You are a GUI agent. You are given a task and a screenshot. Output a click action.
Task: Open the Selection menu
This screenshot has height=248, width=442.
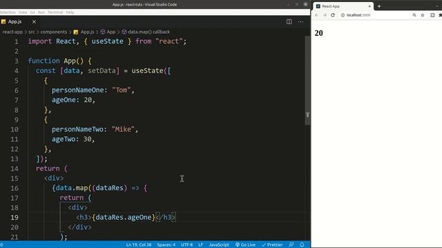(8, 12)
